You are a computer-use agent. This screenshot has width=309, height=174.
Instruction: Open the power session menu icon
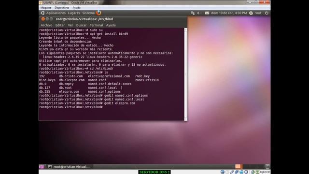(267, 13)
